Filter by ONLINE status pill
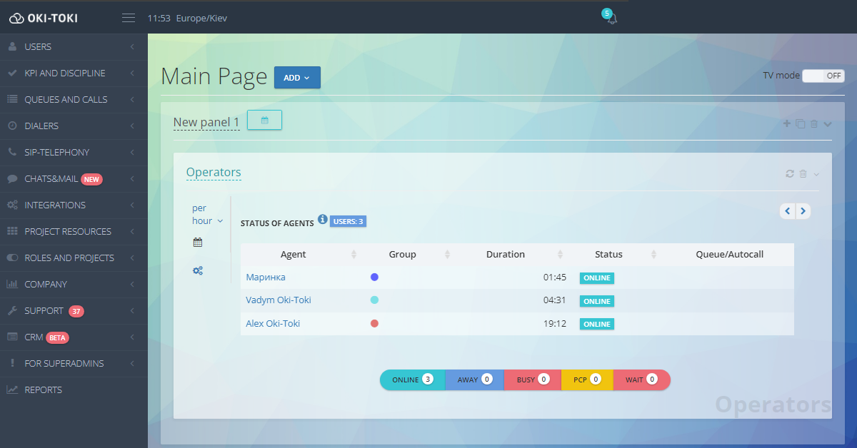This screenshot has width=857, height=448. 412,380
